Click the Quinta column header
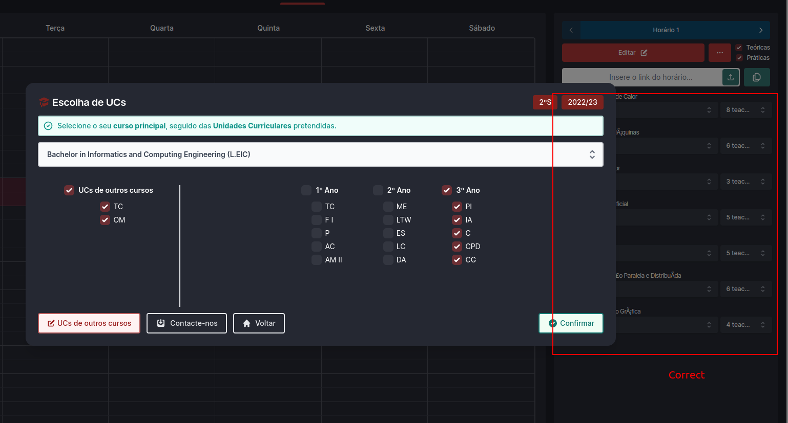 (x=268, y=28)
